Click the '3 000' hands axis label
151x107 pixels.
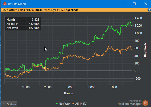[x=70, y=87]
